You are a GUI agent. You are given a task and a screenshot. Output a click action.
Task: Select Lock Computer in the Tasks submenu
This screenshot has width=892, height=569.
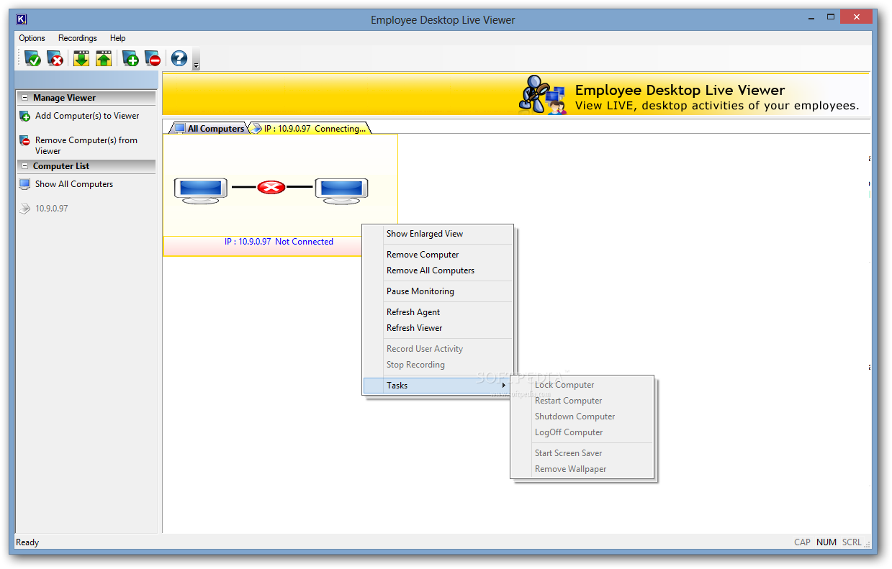pyautogui.click(x=582, y=385)
